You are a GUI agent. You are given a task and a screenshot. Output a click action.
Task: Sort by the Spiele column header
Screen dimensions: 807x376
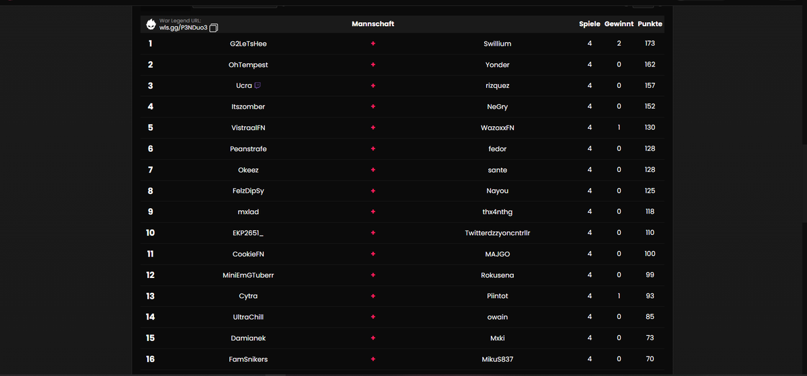[x=590, y=23]
